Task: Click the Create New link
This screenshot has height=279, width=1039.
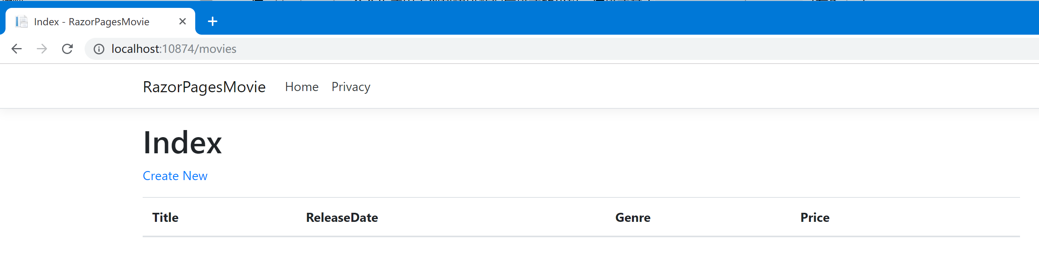Action: point(175,176)
